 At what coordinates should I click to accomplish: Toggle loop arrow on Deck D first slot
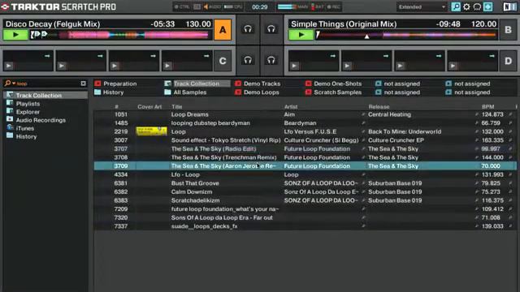(x=332, y=56)
